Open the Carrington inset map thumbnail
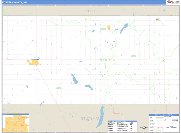The image size is (181, 133). click(x=15, y=123)
